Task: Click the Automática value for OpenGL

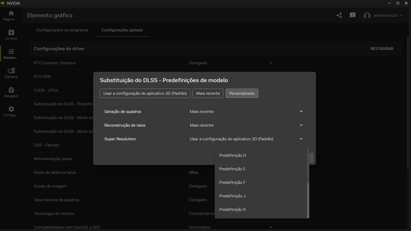Action: 199,227
